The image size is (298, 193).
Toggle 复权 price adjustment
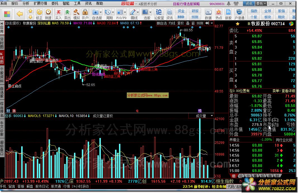pos(180,23)
